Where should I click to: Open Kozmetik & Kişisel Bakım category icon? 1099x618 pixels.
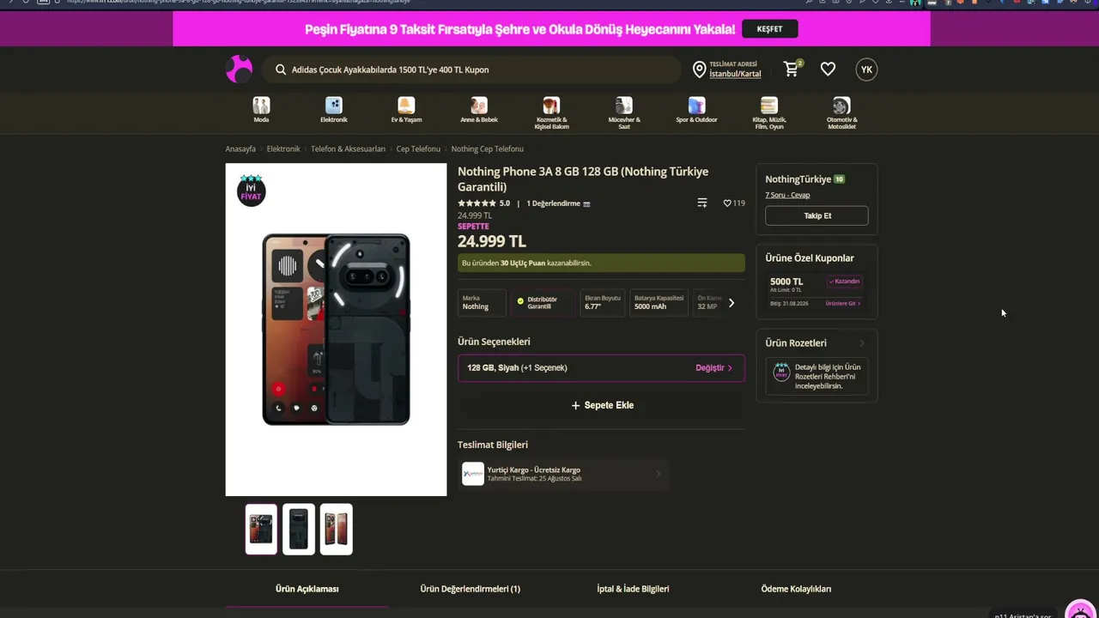(551, 106)
